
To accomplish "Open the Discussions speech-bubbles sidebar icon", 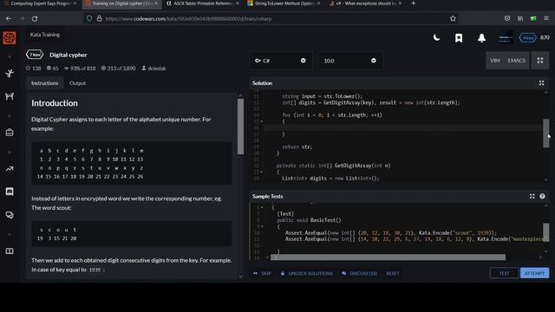I will [x=10, y=215].
